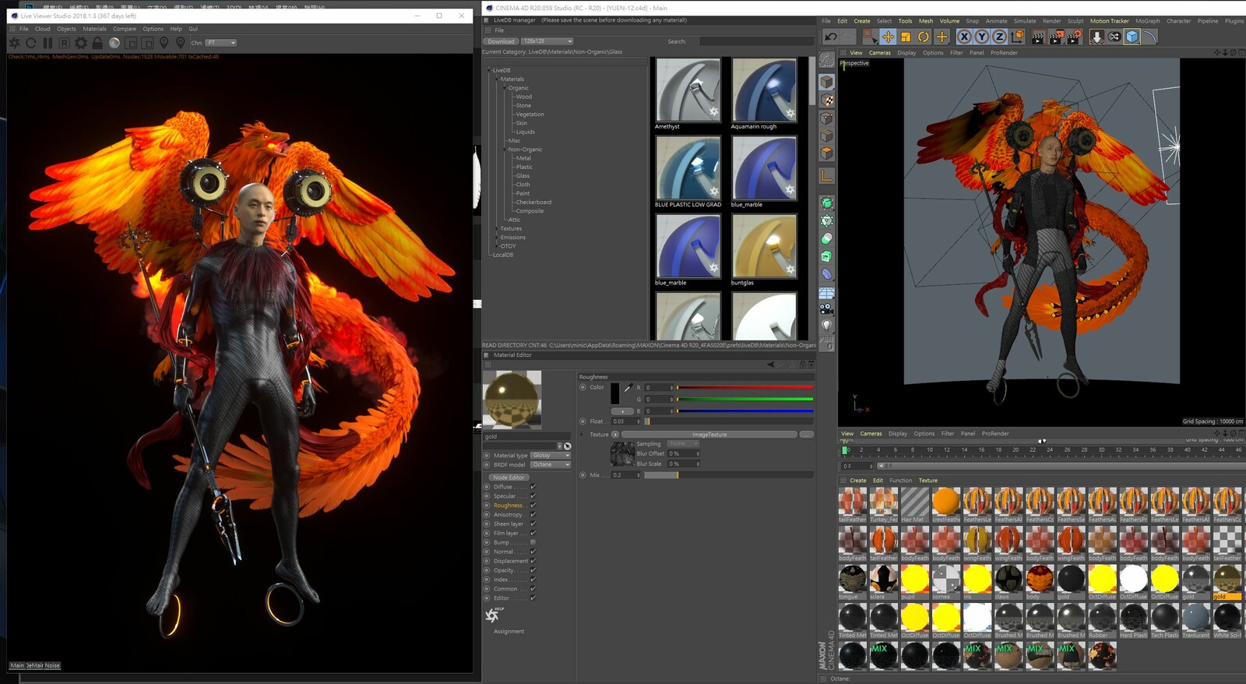Click the Octane help icon in Material Editor

494,615
